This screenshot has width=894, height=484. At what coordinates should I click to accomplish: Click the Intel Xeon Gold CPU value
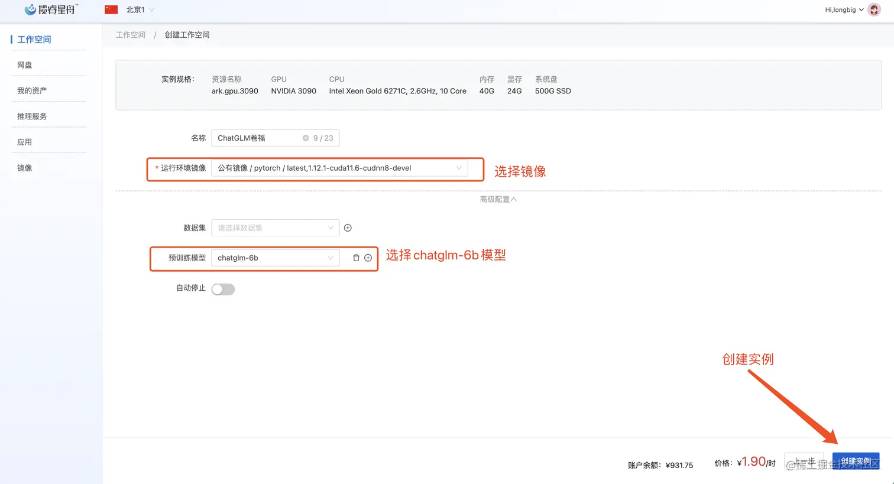(x=397, y=91)
